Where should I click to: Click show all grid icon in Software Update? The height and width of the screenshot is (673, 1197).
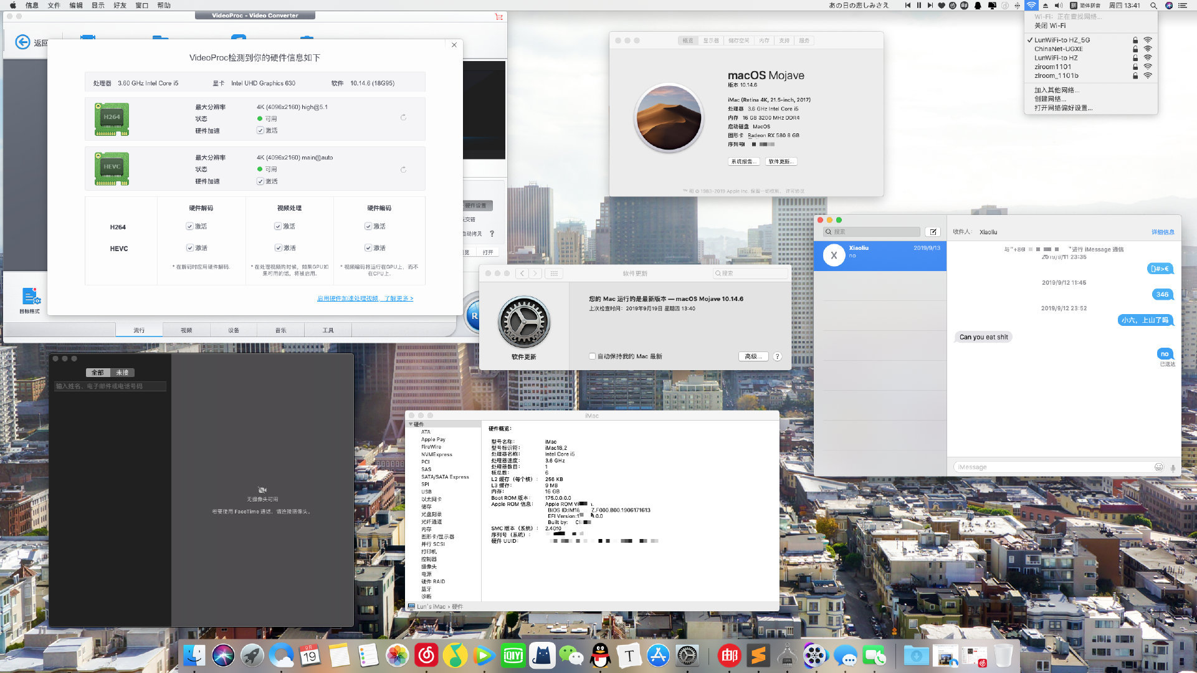point(553,274)
